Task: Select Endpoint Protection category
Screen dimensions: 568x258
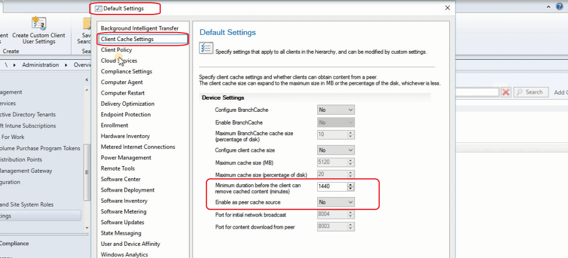Action: tap(126, 115)
